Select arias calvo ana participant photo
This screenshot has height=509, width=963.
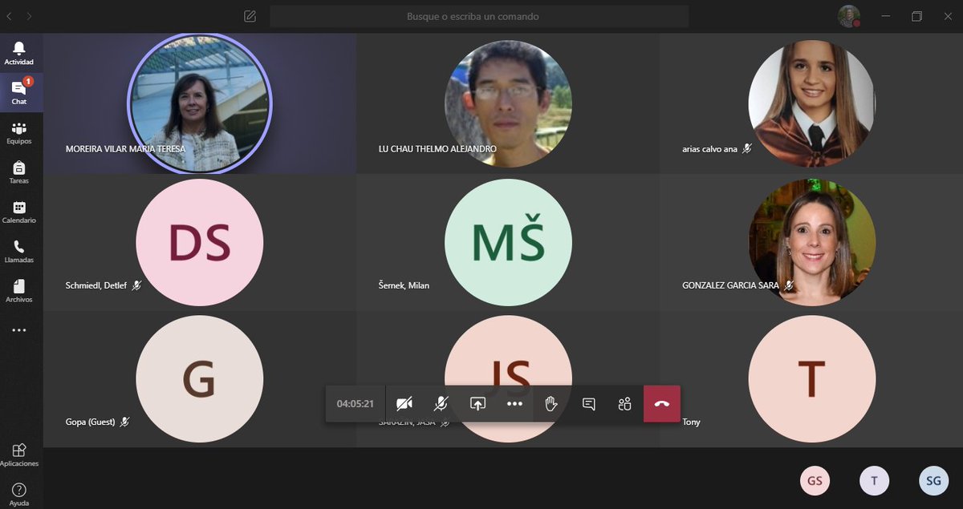click(811, 103)
